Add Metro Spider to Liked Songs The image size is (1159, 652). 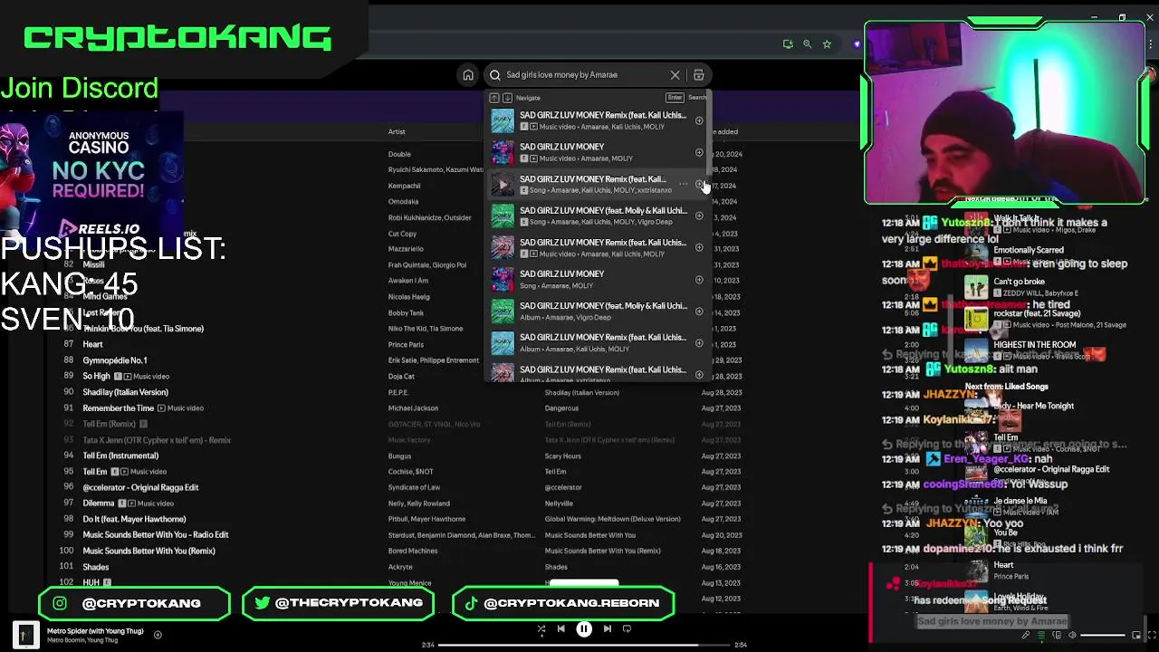coord(158,635)
